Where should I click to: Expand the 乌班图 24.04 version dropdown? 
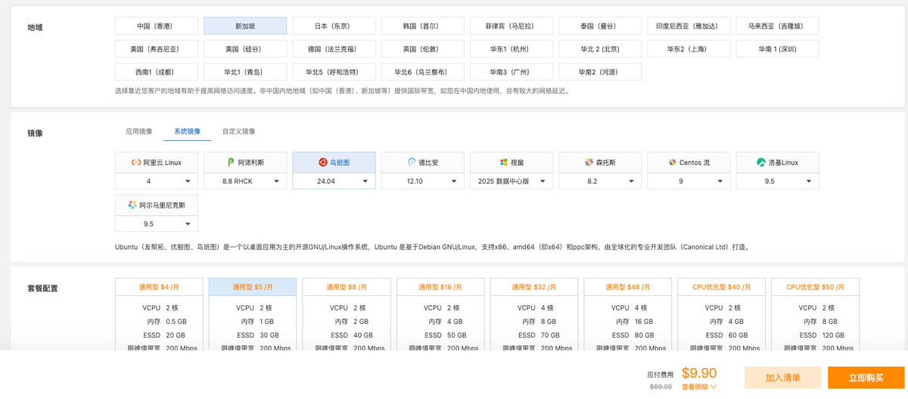tap(334, 181)
